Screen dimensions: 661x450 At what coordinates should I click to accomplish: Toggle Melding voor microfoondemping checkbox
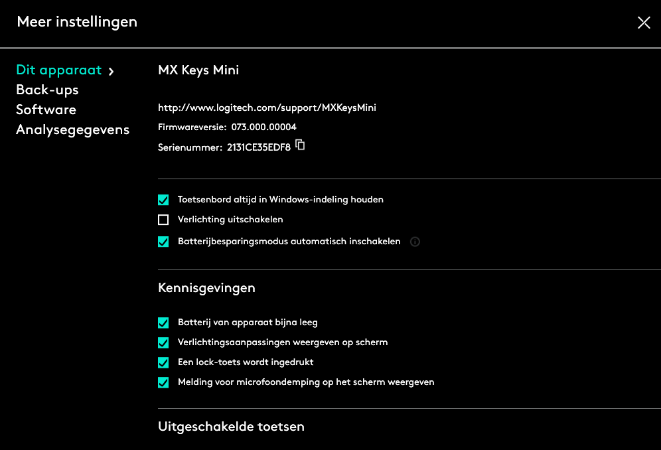(x=163, y=383)
